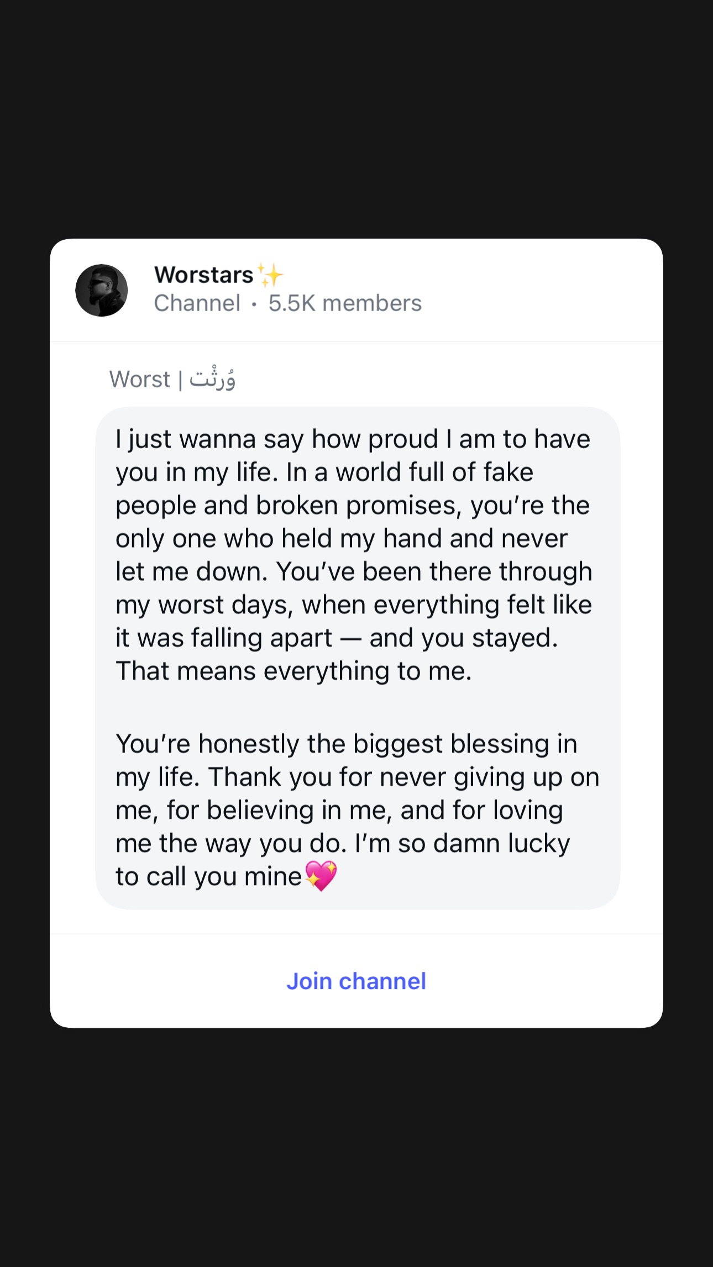
Task: View the 5.5K members count
Action: 345,303
